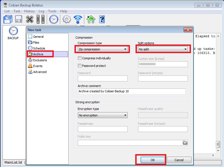Select the BACKUP task clock icon
The image size is (224, 167).
click(x=13, y=31)
